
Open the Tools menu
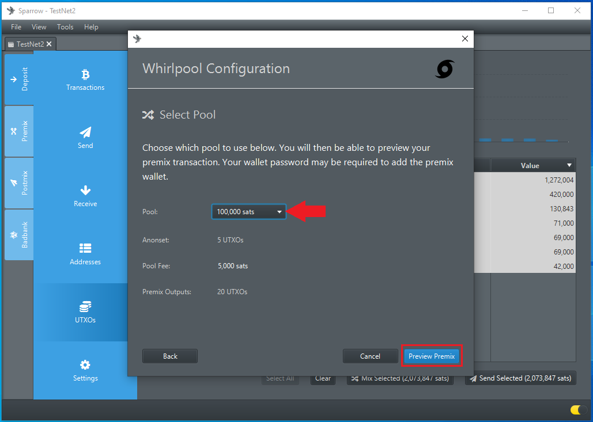(x=65, y=27)
